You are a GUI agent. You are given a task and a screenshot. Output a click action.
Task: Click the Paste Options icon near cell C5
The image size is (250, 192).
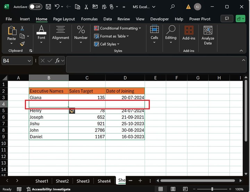coord(72,111)
